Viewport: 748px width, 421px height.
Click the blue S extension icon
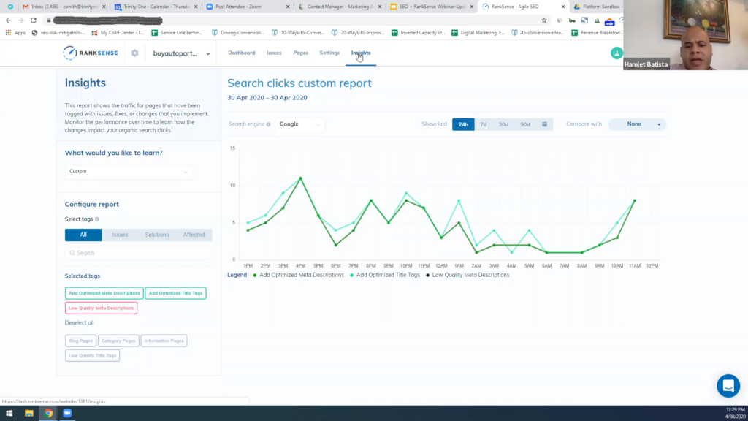click(x=584, y=20)
